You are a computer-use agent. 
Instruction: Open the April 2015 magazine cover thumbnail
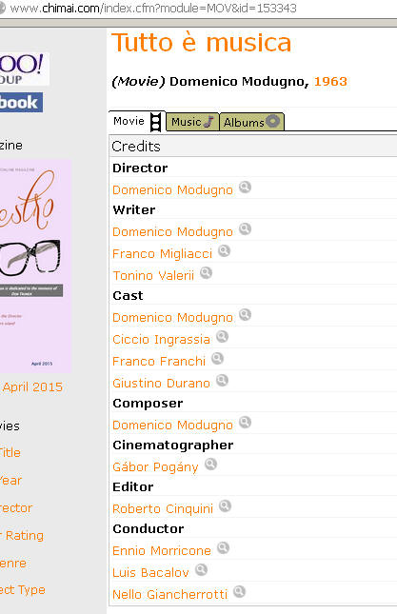pos(35,266)
